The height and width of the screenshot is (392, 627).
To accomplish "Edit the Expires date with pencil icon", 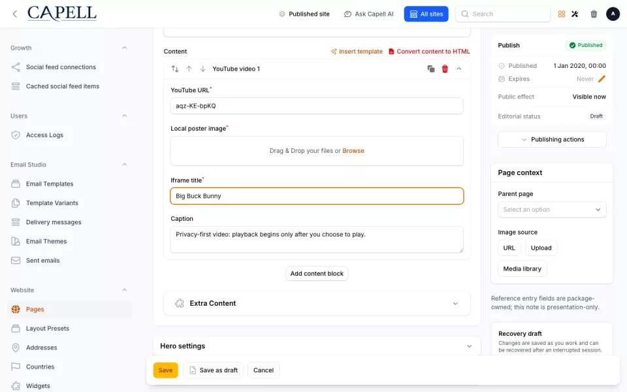I will [x=602, y=79].
